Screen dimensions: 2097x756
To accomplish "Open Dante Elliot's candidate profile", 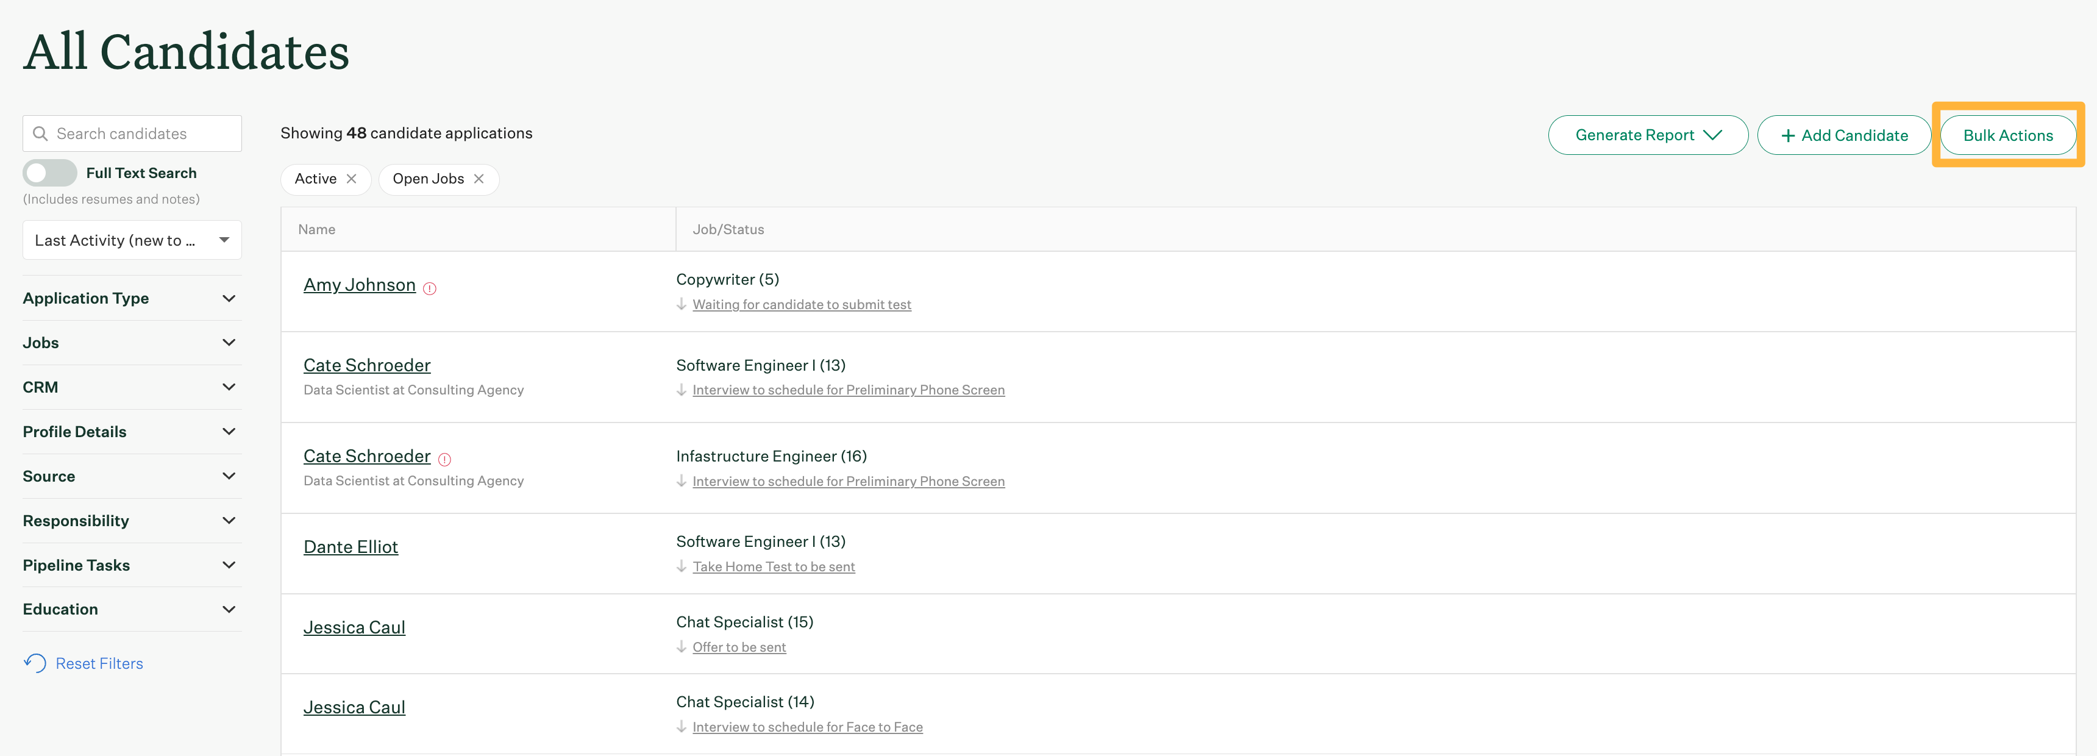I will click(350, 546).
